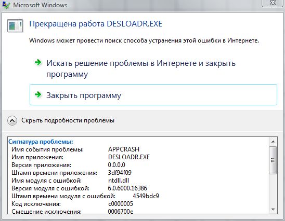Click green arrow beside 'Закрыть программу'

point(38,94)
